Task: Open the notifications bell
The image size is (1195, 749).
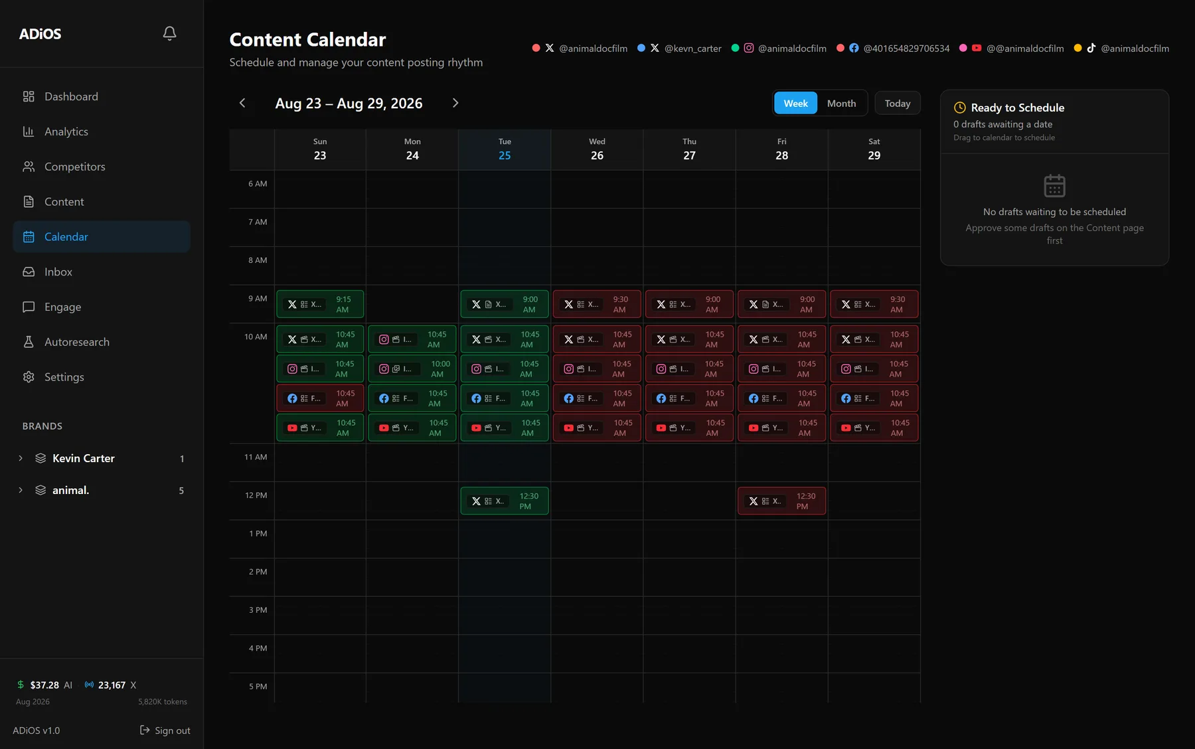Action: point(169,33)
